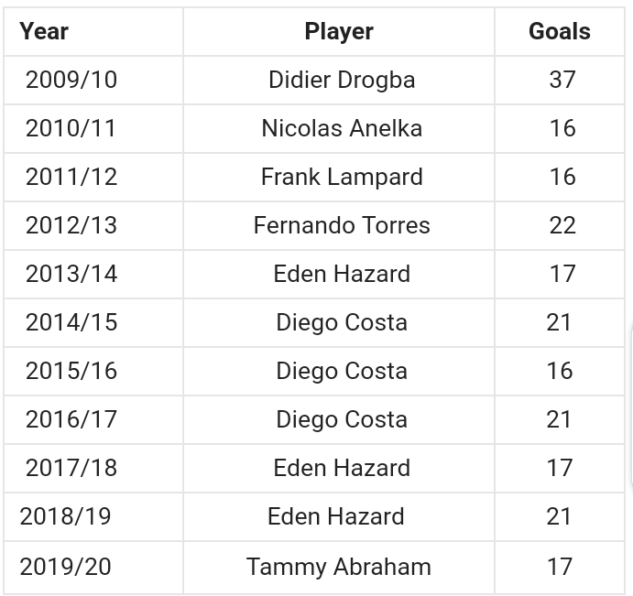Select the goals value 37
The width and height of the screenshot is (633, 596).
(x=562, y=80)
